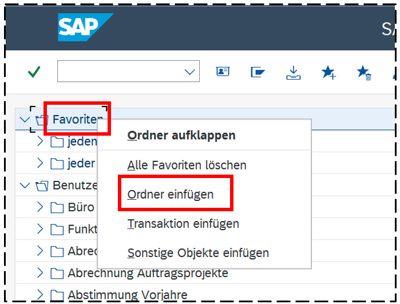The width and height of the screenshot is (400, 304).
Task: Click the SAP business workplace icon
Action: (x=258, y=72)
